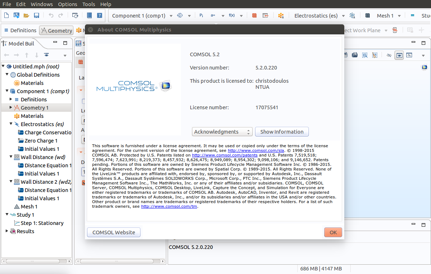Click the image snapshot icon in Graphics toolbar
The width and height of the screenshot is (431, 274).
pyautogui.click(x=355, y=55)
